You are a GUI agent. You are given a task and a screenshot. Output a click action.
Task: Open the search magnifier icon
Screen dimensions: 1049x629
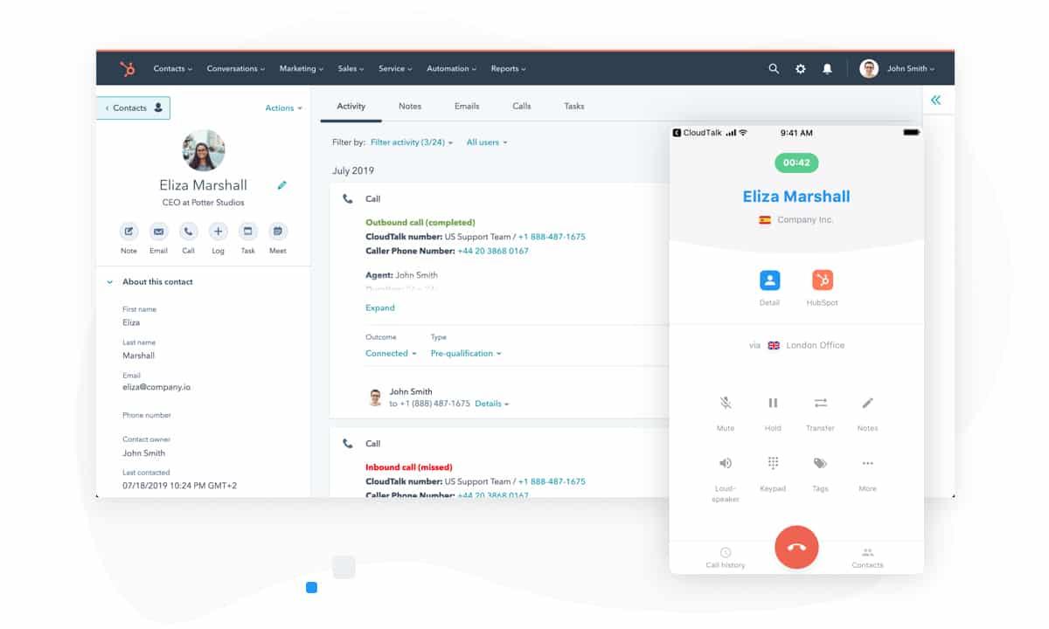(774, 69)
